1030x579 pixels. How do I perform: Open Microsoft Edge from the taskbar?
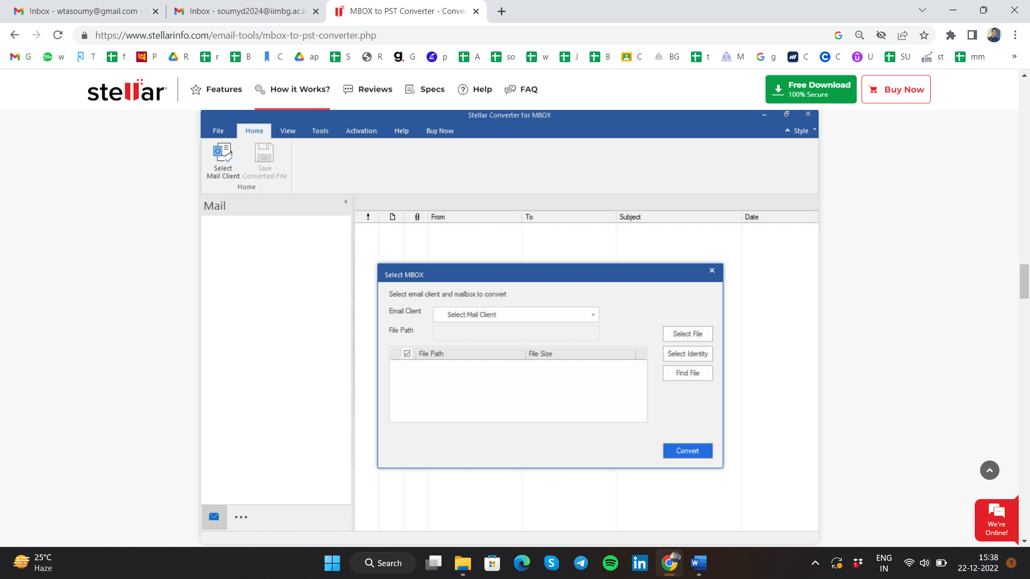[x=521, y=563]
